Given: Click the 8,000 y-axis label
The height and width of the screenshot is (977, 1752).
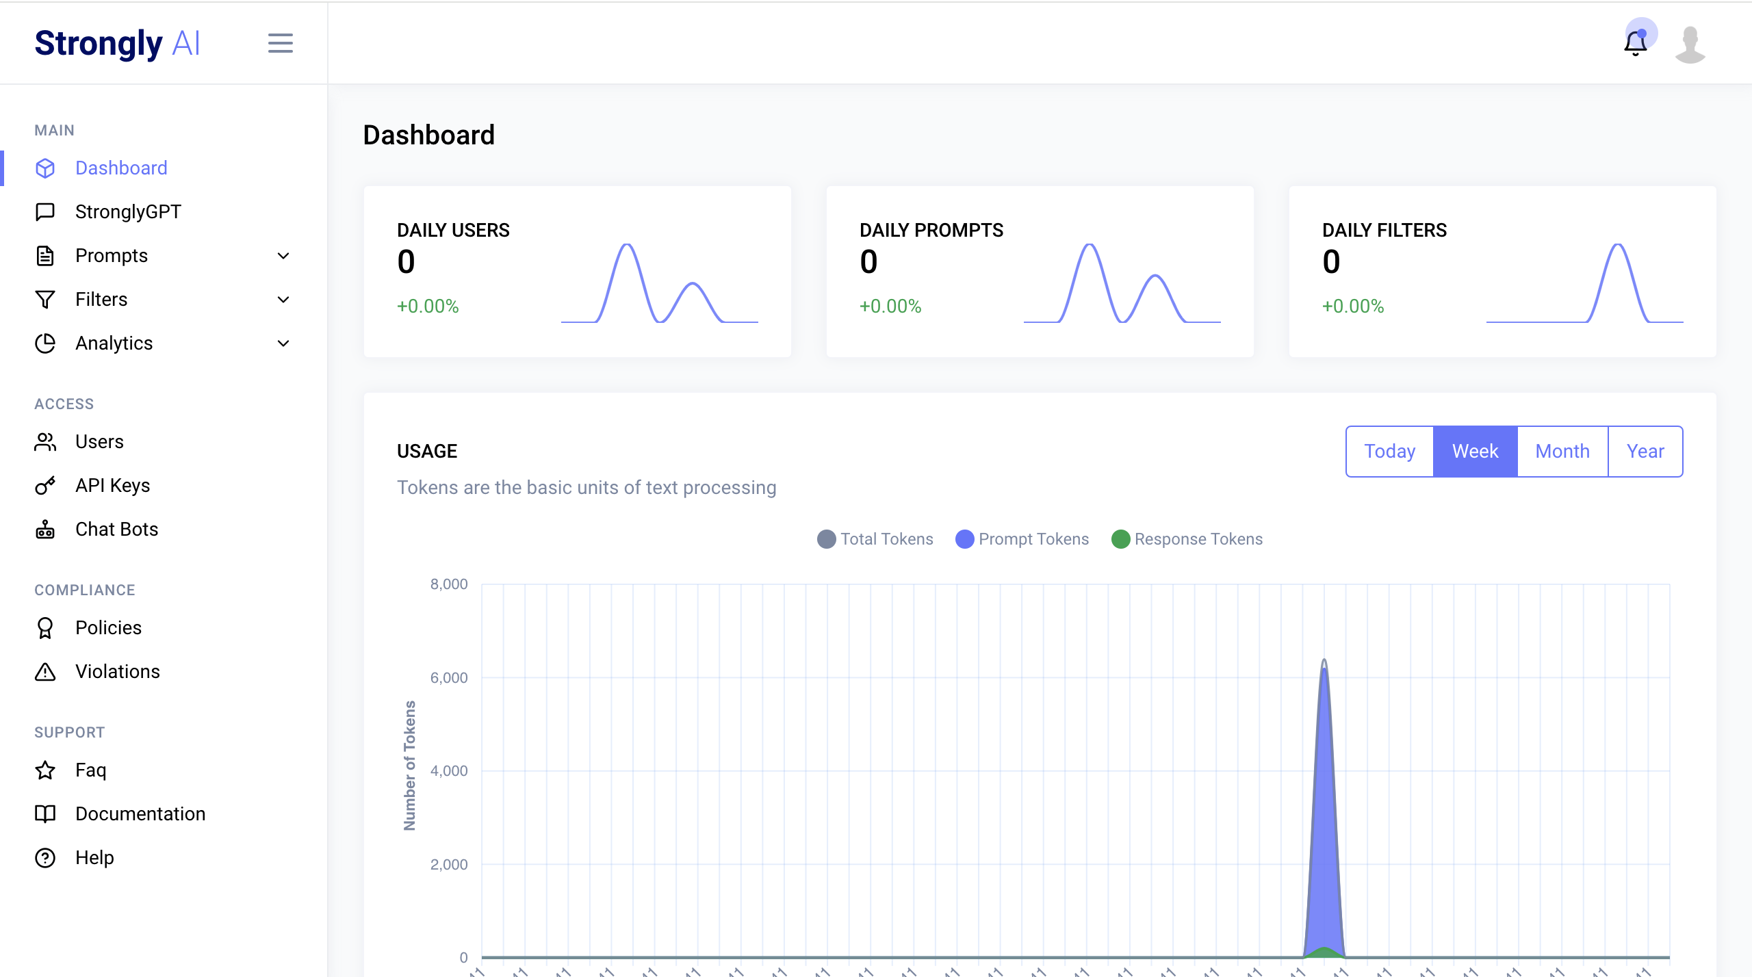Looking at the screenshot, I should coord(449,584).
